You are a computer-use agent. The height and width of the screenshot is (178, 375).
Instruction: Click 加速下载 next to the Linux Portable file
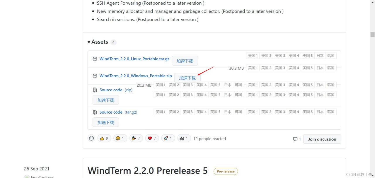click(x=185, y=61)
